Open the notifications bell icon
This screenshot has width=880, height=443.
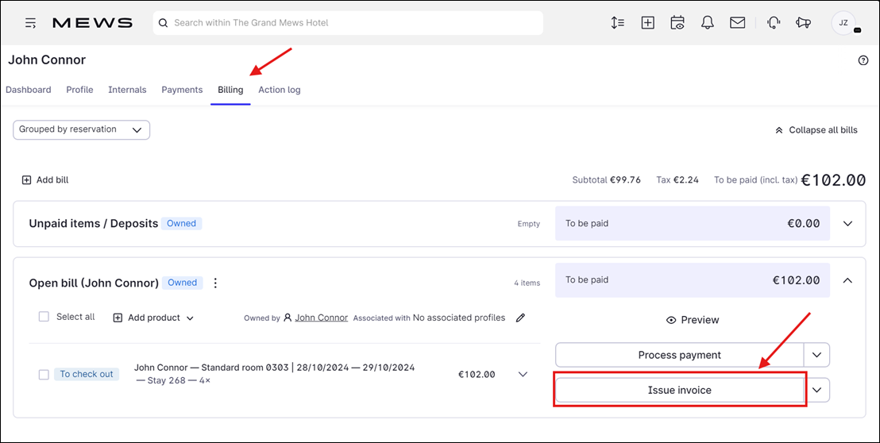click(x=707, y=23)
